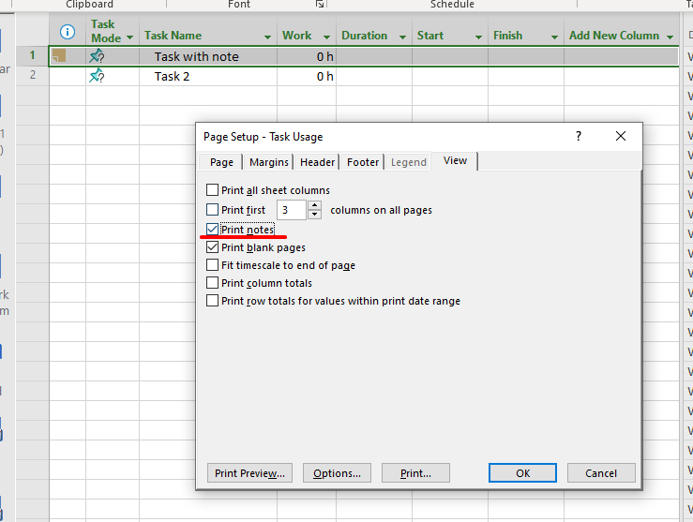
Task: Click the Indicators info column header icon
Action: pyautogui.click(x=67, y=31)
